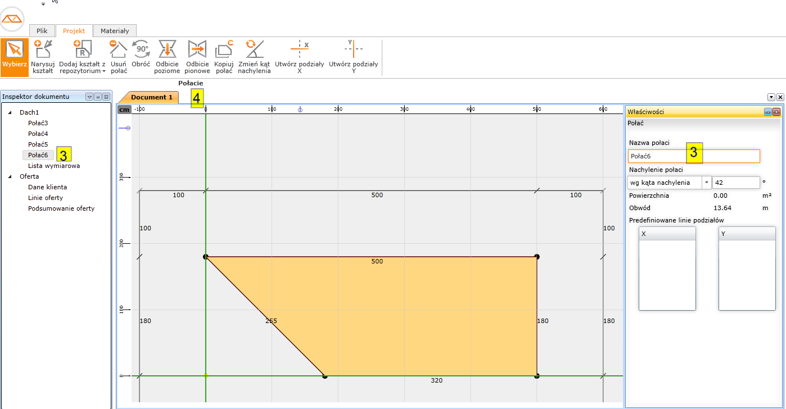786x409 pixels.
Task: Collapse the Oferta tree node
Action: [10, 176]
